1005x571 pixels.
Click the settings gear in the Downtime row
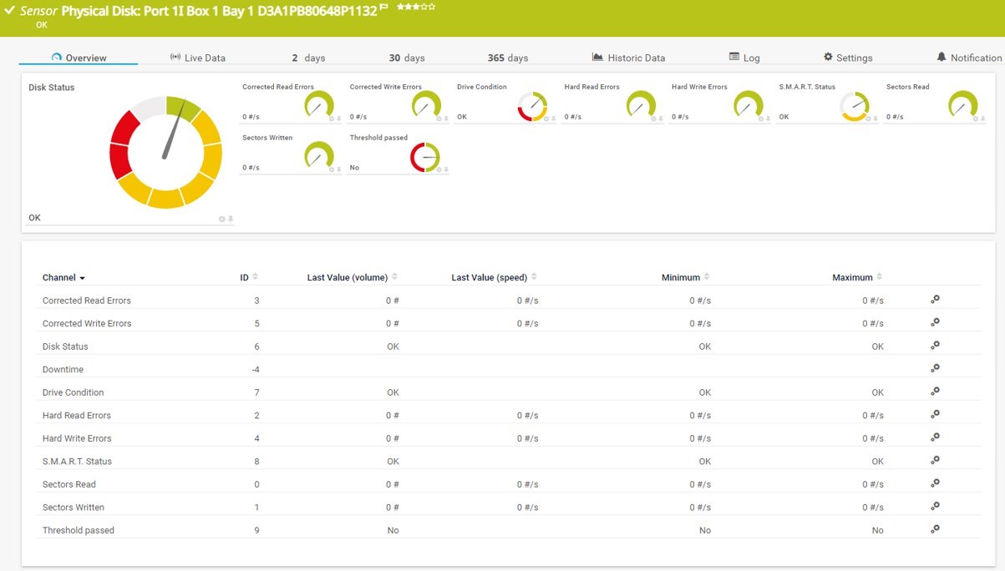pyautogui.click(x=935, y=368)
